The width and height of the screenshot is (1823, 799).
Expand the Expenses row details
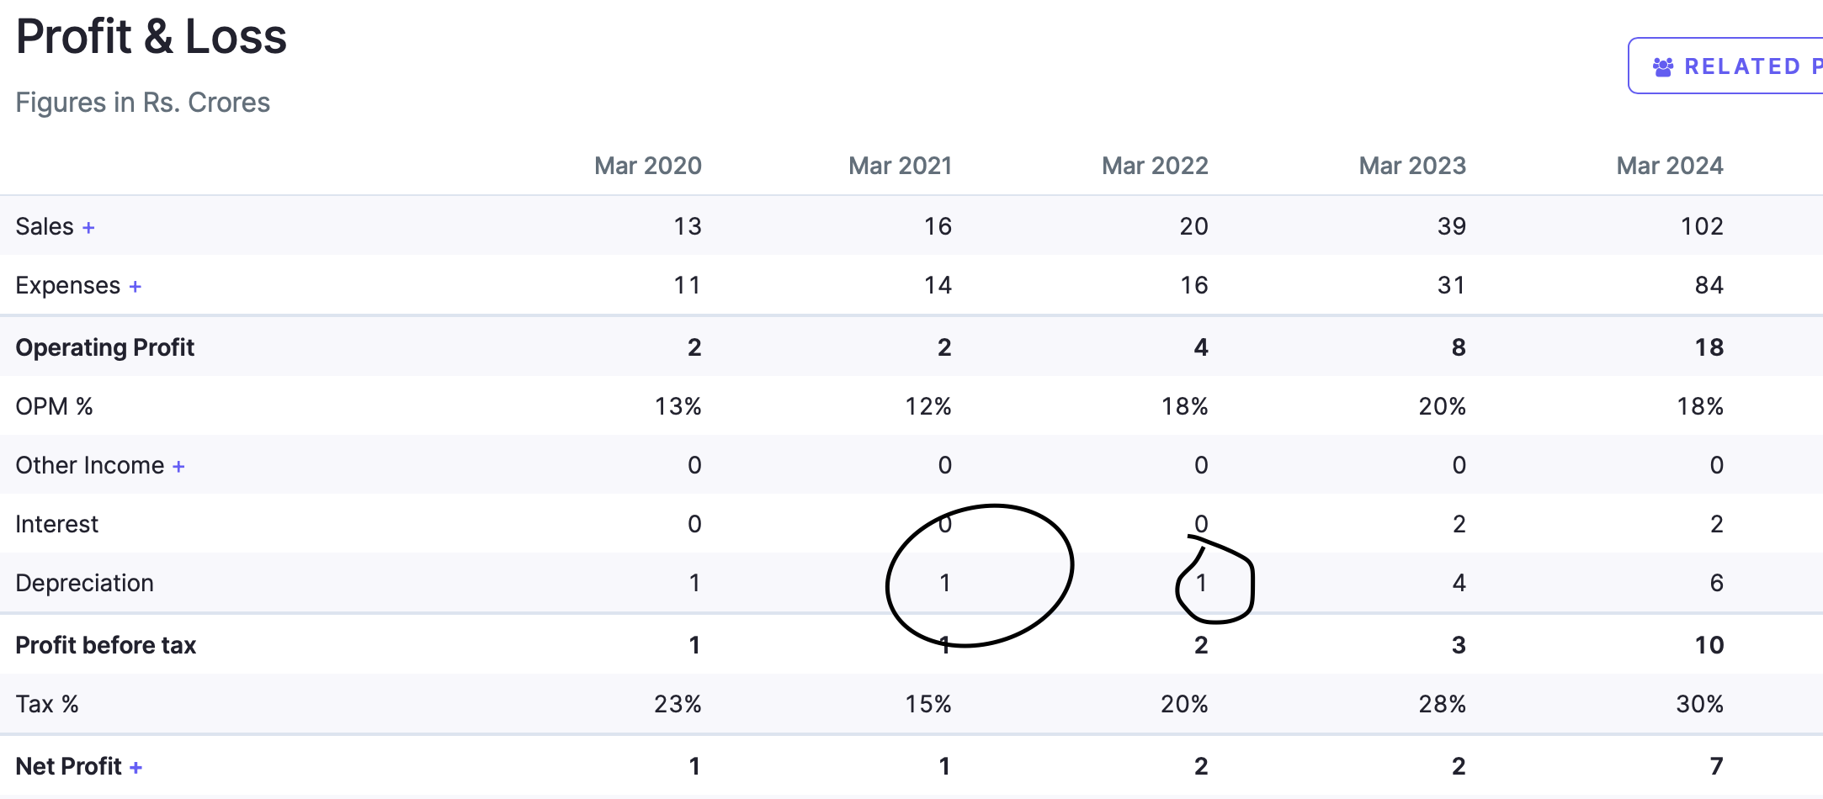point(135,287)
